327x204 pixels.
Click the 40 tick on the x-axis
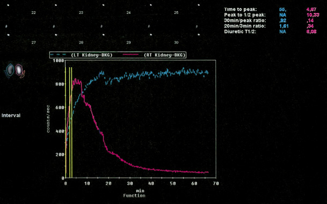[x=151, y=184]
